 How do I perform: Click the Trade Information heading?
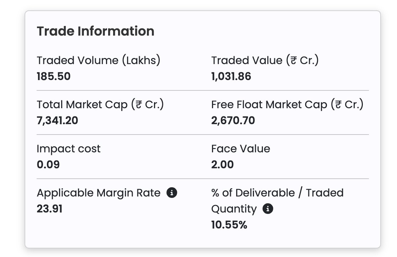tap(95, 31)
